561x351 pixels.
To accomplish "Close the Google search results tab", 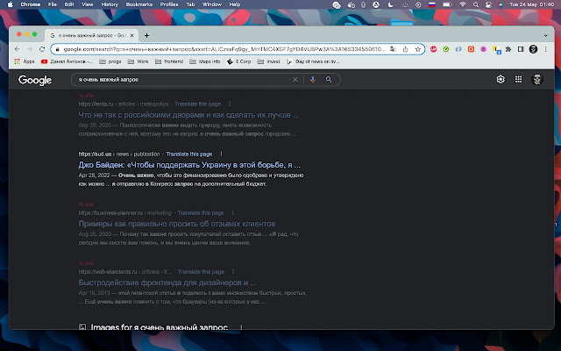I will (x=131, y=35).
